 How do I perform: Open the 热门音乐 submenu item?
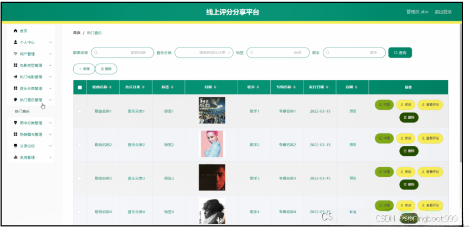[23, 112]
